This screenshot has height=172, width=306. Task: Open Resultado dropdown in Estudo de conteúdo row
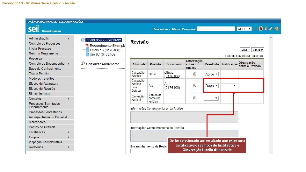(211, 98)
